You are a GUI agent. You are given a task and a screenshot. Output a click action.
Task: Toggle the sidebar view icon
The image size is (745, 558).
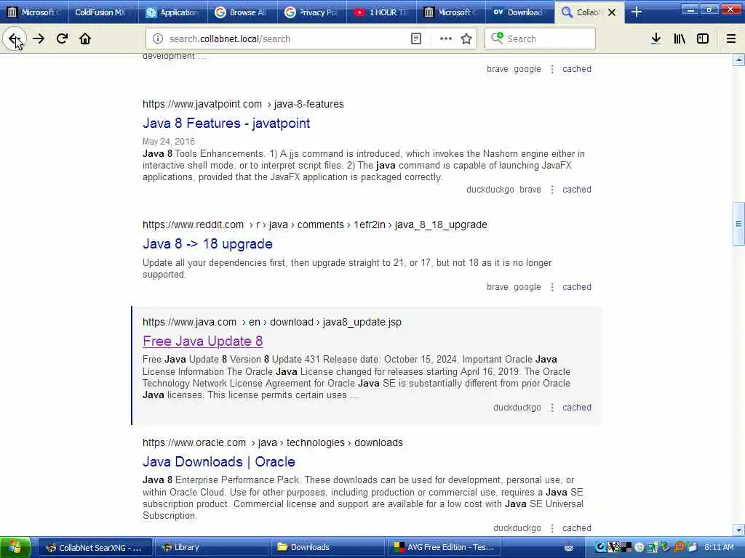tap(703, 39)
